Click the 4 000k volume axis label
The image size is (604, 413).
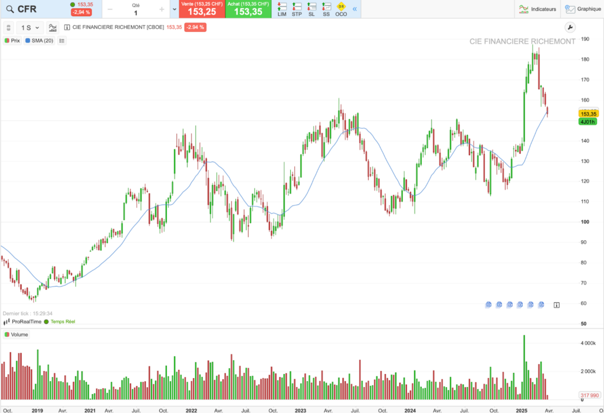click(x=588, y=343)
